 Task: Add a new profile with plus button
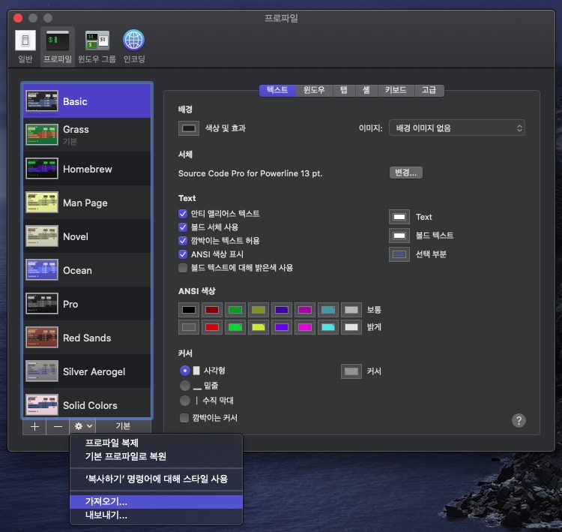coord(34,426)
